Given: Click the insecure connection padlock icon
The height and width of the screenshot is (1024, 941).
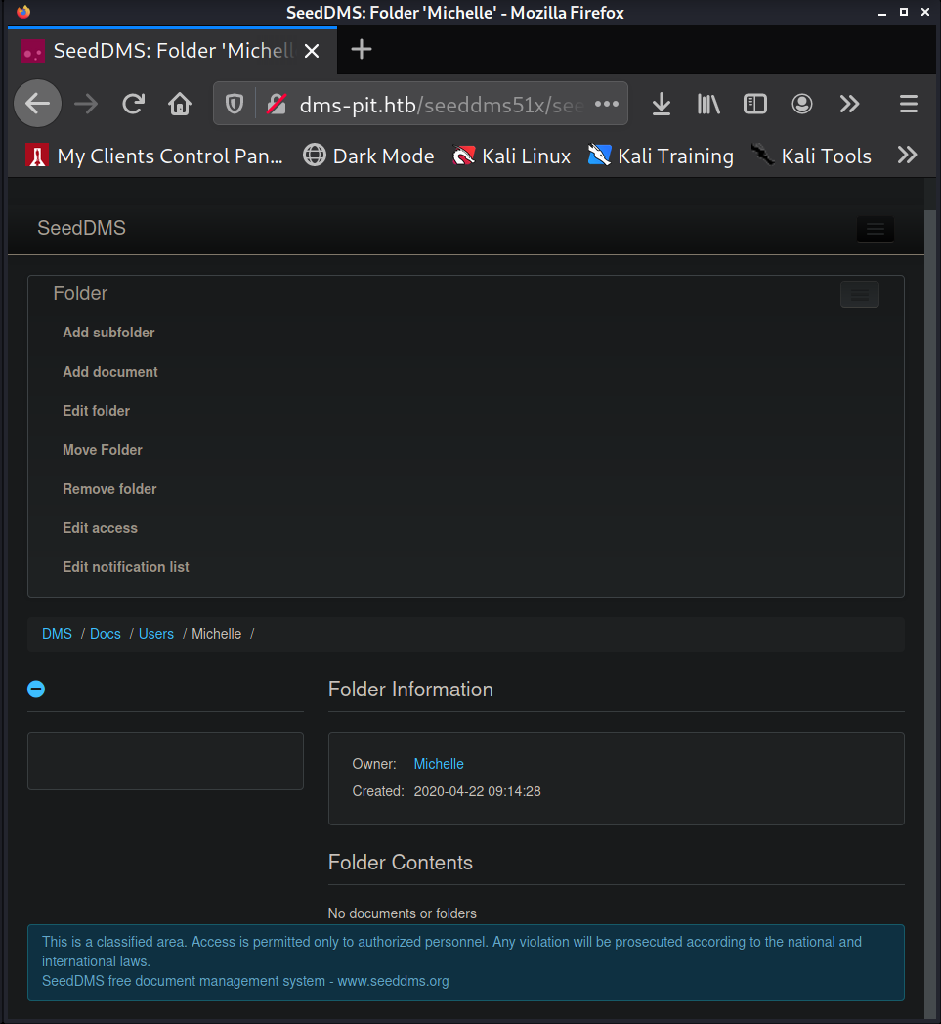Looking at the screenshot, I should [277, 104].
